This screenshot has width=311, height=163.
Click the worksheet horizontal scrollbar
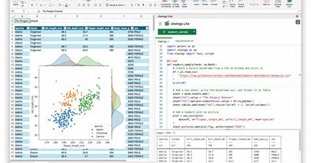(x=68, y=160)
